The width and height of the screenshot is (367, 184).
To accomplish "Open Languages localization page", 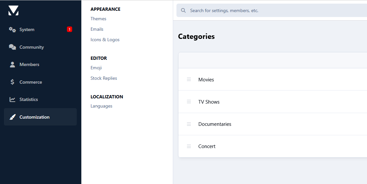I will click(101, 106).
